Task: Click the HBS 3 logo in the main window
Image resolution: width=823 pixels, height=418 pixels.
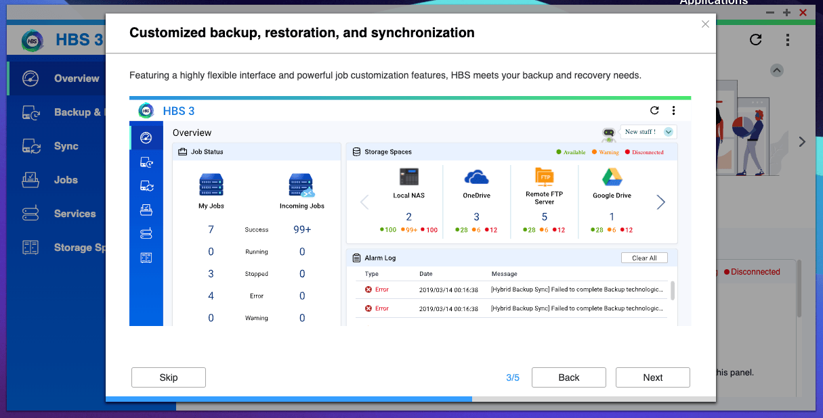Action: (33, 41)
